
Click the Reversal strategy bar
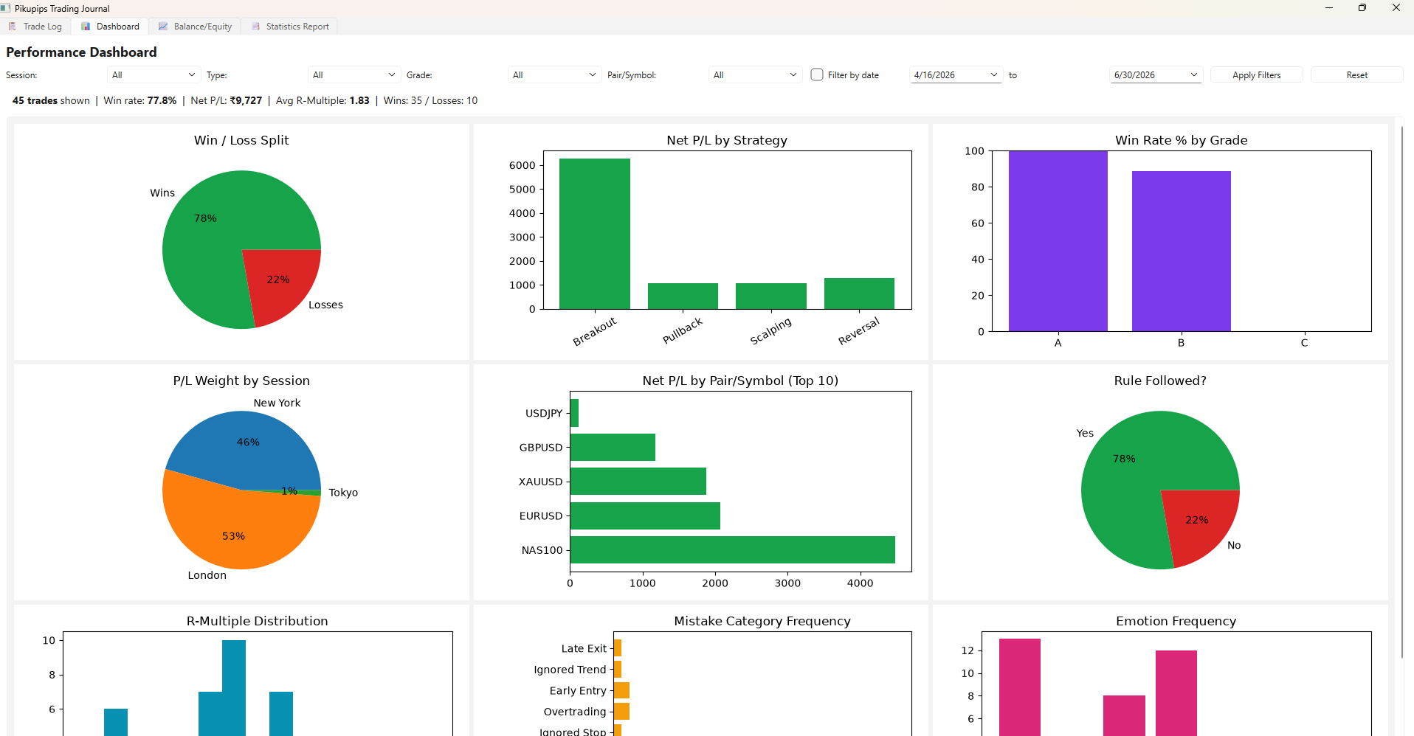click(x=859, y=294)
